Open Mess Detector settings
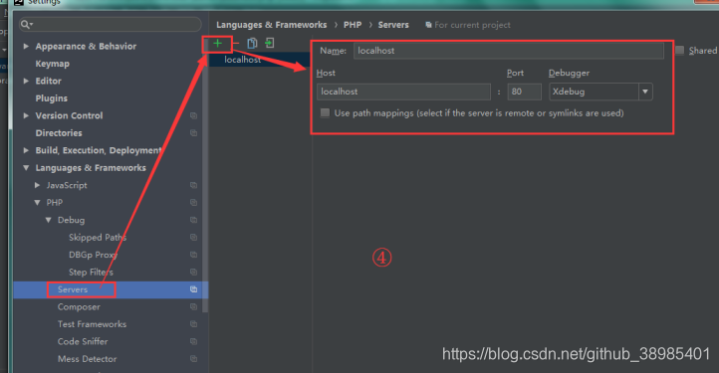The height and width of the screenshot is (373, 719). [87, 359]
